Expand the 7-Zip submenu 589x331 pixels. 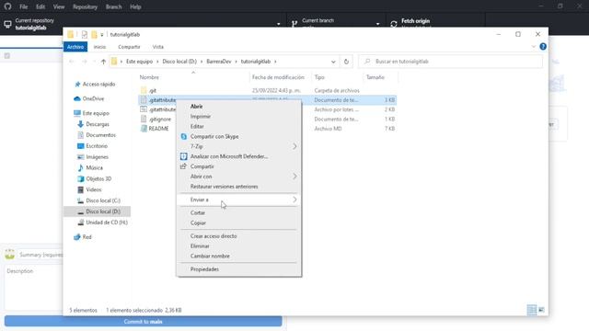(239, 146)
